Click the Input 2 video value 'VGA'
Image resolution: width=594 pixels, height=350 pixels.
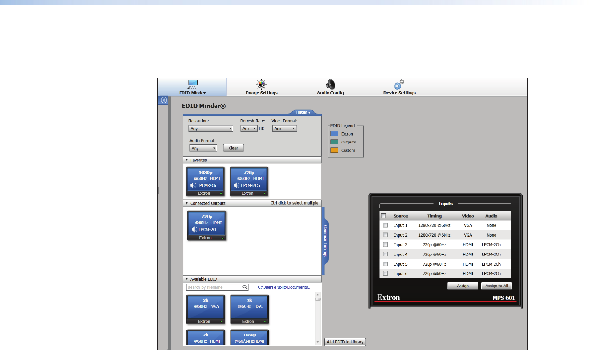click(x=467, y=235)
